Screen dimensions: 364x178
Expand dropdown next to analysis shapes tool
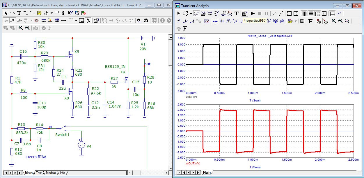tap(191, 13)
